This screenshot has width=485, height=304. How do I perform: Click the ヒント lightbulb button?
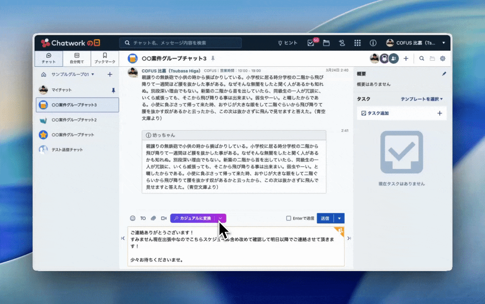coord(288,43)
